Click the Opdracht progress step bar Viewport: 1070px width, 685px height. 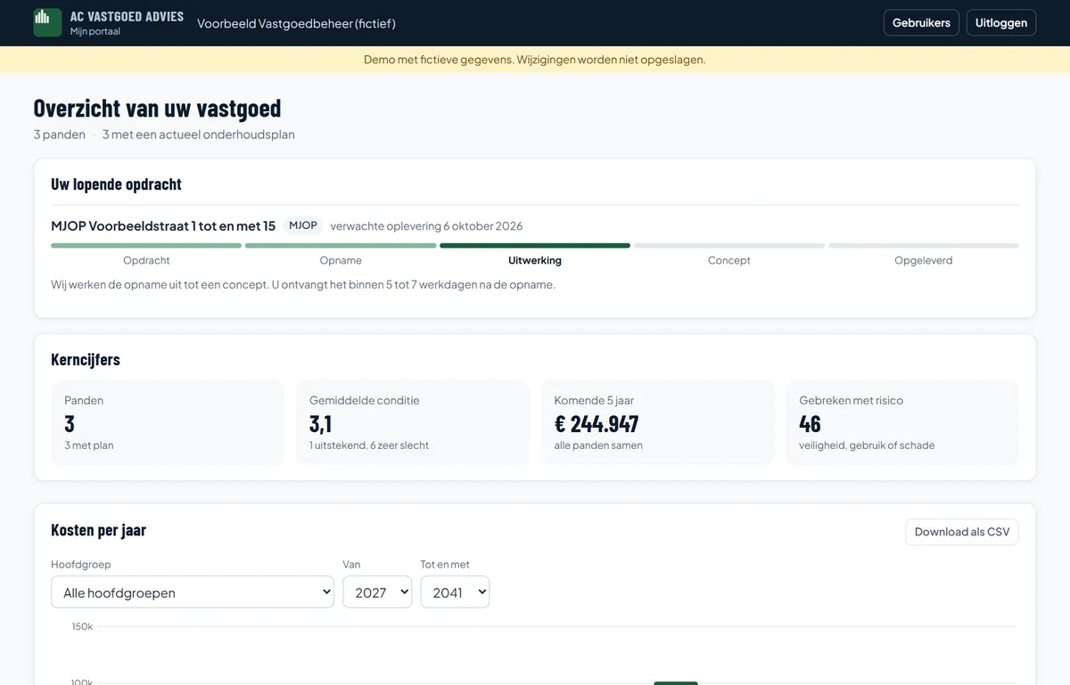click(146, 245)
